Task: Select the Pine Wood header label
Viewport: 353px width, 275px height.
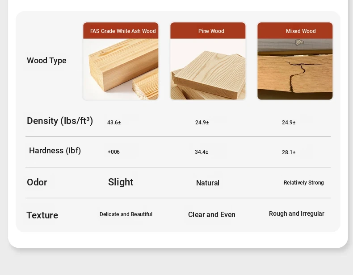Action: 211,31
